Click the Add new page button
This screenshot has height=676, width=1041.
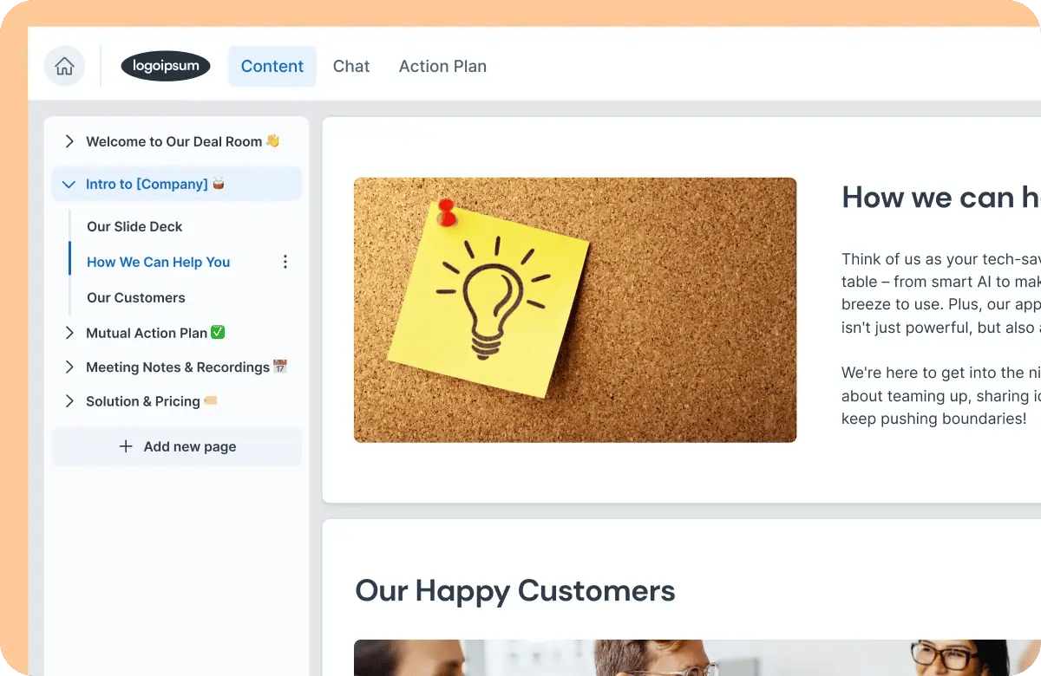tap(177, 446)
